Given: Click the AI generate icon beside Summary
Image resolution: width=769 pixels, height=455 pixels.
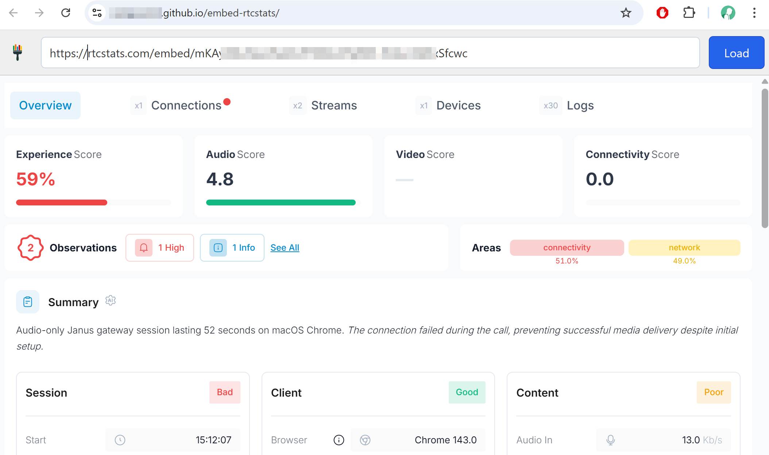Looking at the screenshot, I should (111, 301).
